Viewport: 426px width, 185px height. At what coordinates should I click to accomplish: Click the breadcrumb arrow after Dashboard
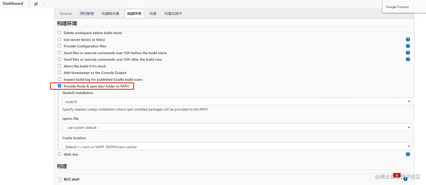(x=30, y=3)
